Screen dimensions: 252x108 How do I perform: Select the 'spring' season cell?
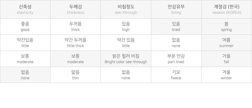click(x=227, y=27)
